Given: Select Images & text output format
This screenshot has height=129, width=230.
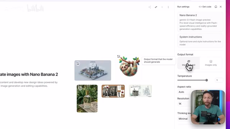Looking at the screenshot, I should click(x=189, y=63).
